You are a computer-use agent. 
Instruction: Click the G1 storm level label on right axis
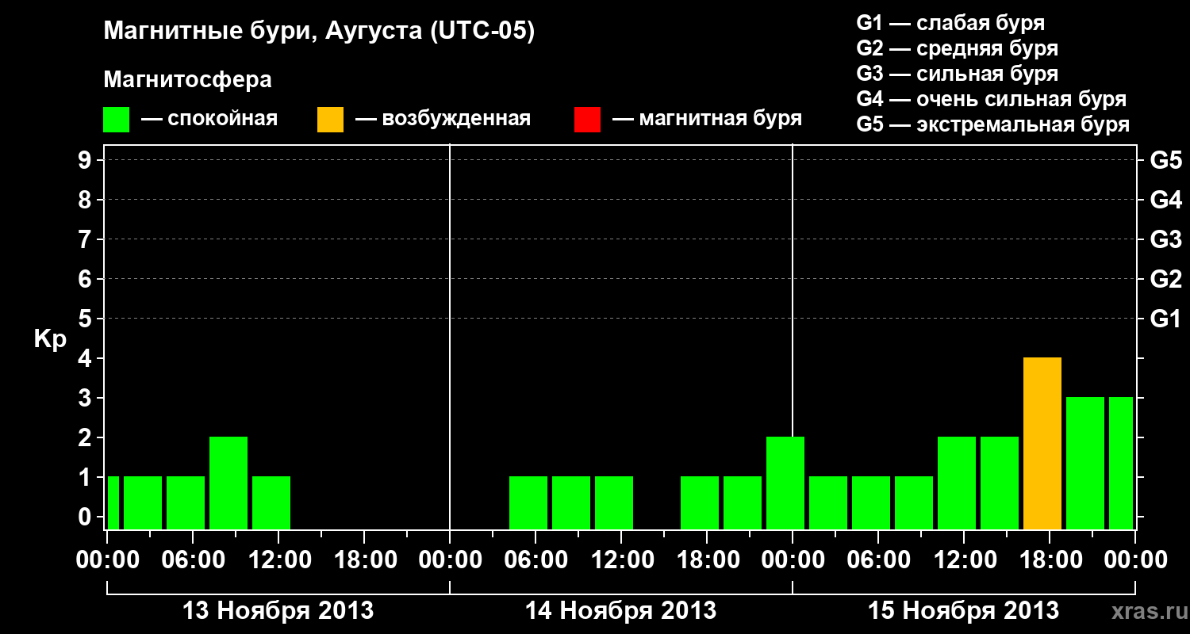(x=1165, y=319)
